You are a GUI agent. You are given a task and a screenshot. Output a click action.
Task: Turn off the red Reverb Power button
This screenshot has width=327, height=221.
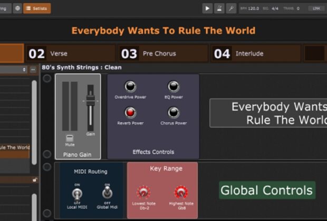tap(130, 113)
